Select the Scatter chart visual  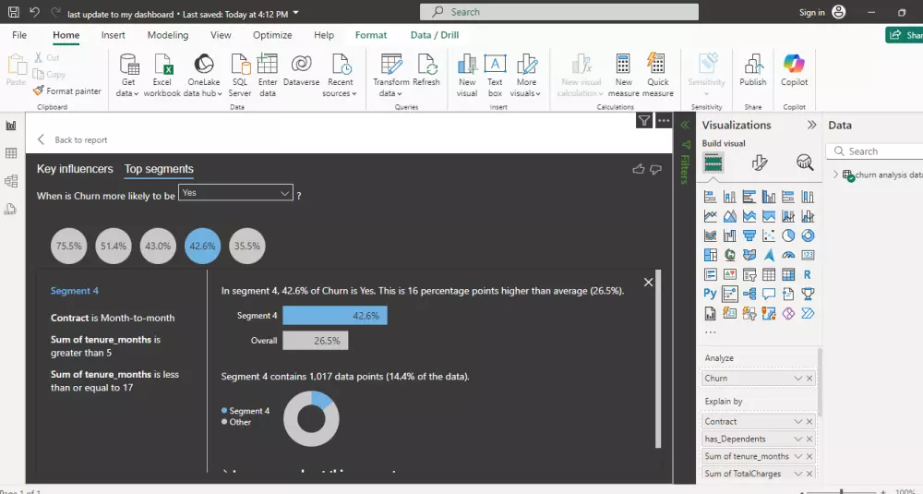pyautogui.click(x=769, y=236)
